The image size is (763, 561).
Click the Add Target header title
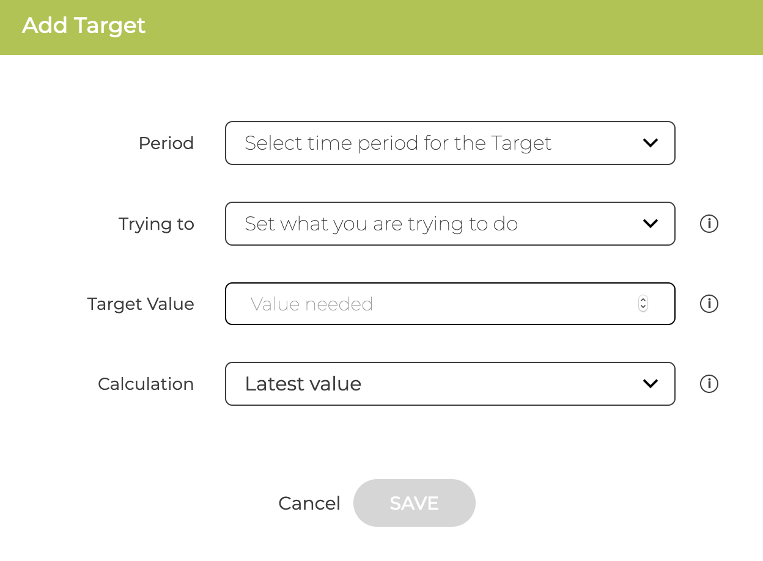click(x=84, y=26)
